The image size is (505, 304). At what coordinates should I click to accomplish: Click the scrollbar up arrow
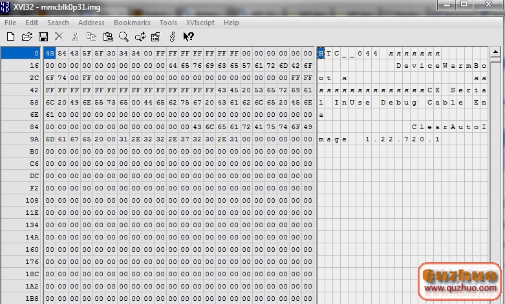pyautogui.click(x=495, y=52)
